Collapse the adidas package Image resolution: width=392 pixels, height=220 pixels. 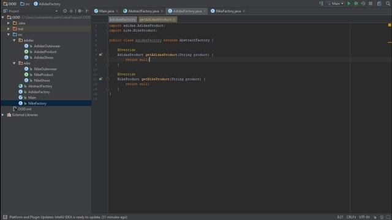[15, 40]
